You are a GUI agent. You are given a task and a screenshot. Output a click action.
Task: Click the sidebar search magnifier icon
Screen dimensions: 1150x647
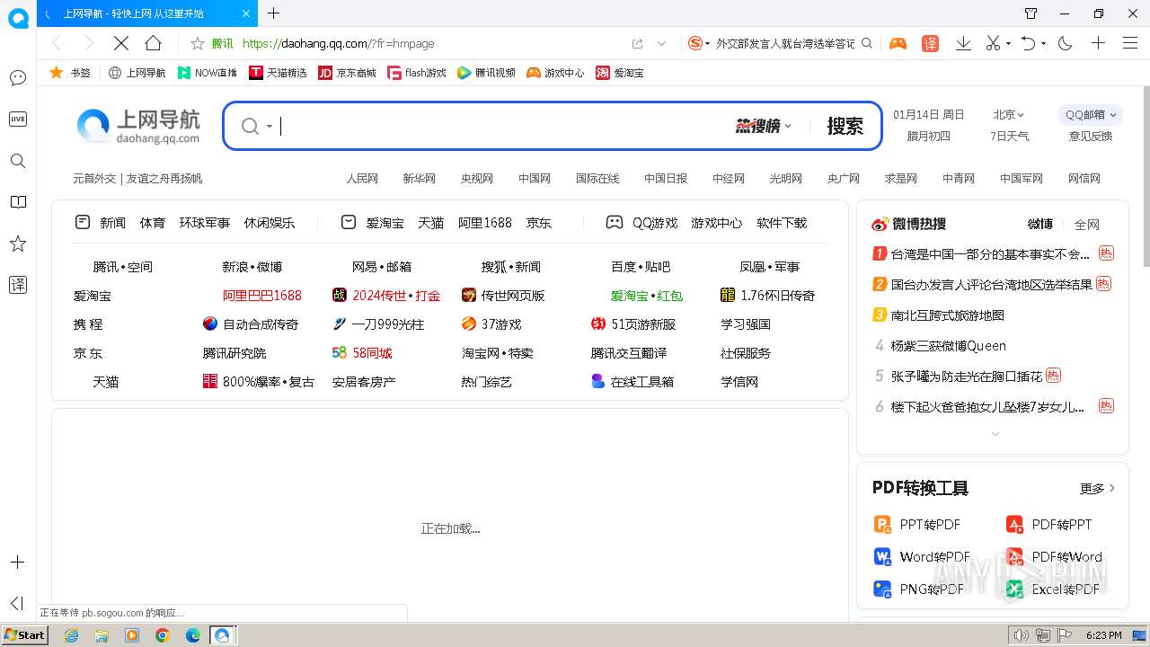point(18,161)
